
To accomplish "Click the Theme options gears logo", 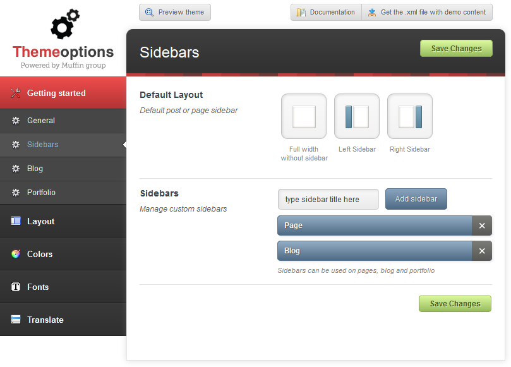I will click(x=64, y=25).
